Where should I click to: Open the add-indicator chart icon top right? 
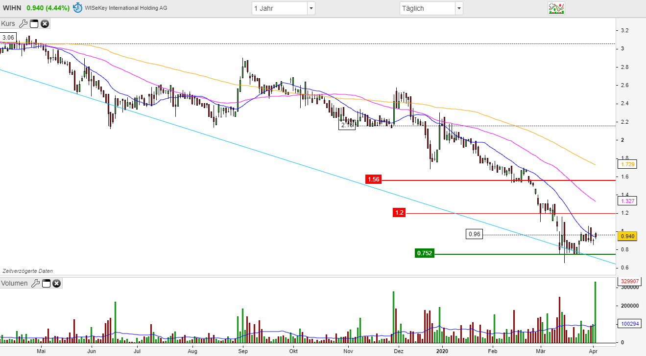point(557,8)
